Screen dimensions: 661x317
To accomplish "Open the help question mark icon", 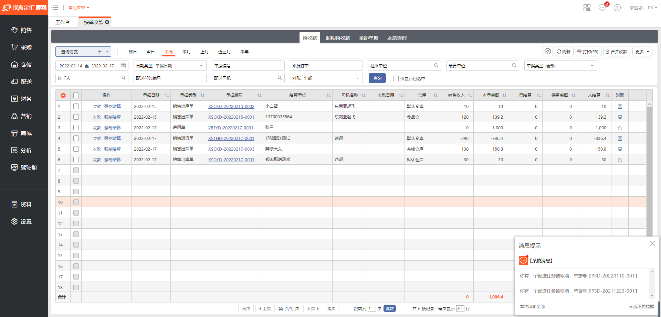I will (x=617, y=8).
